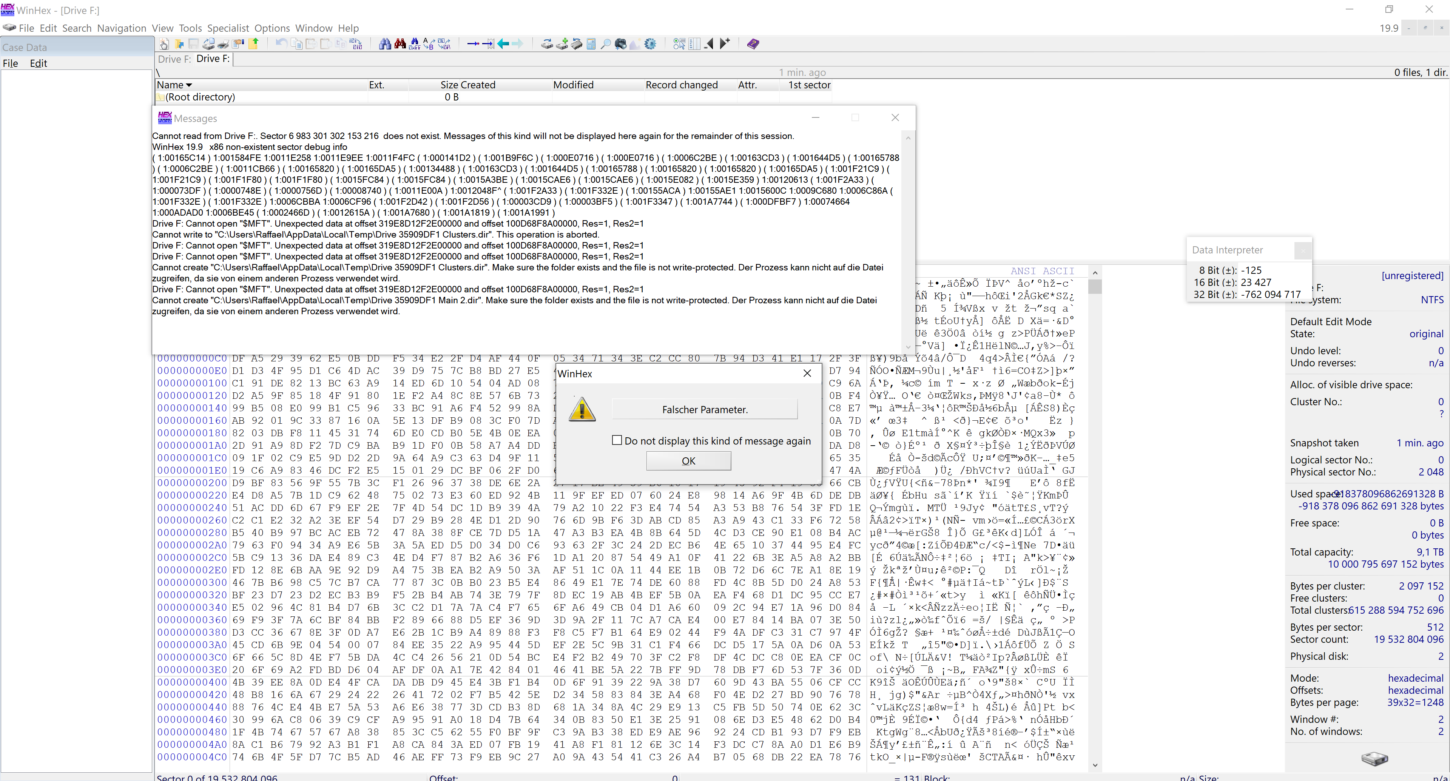Click the [unregistered] link in info panel
Viewport: 1450px width, 781px height.
click(x=1412, y=275)
